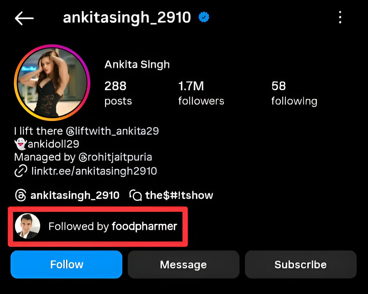This screenshot has width=368, height=294.
Task: Open the three-dot options menu
Action: click(x=340, y=17)
